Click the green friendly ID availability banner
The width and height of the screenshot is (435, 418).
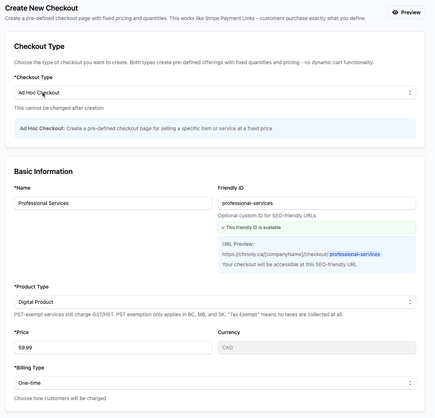316,227
